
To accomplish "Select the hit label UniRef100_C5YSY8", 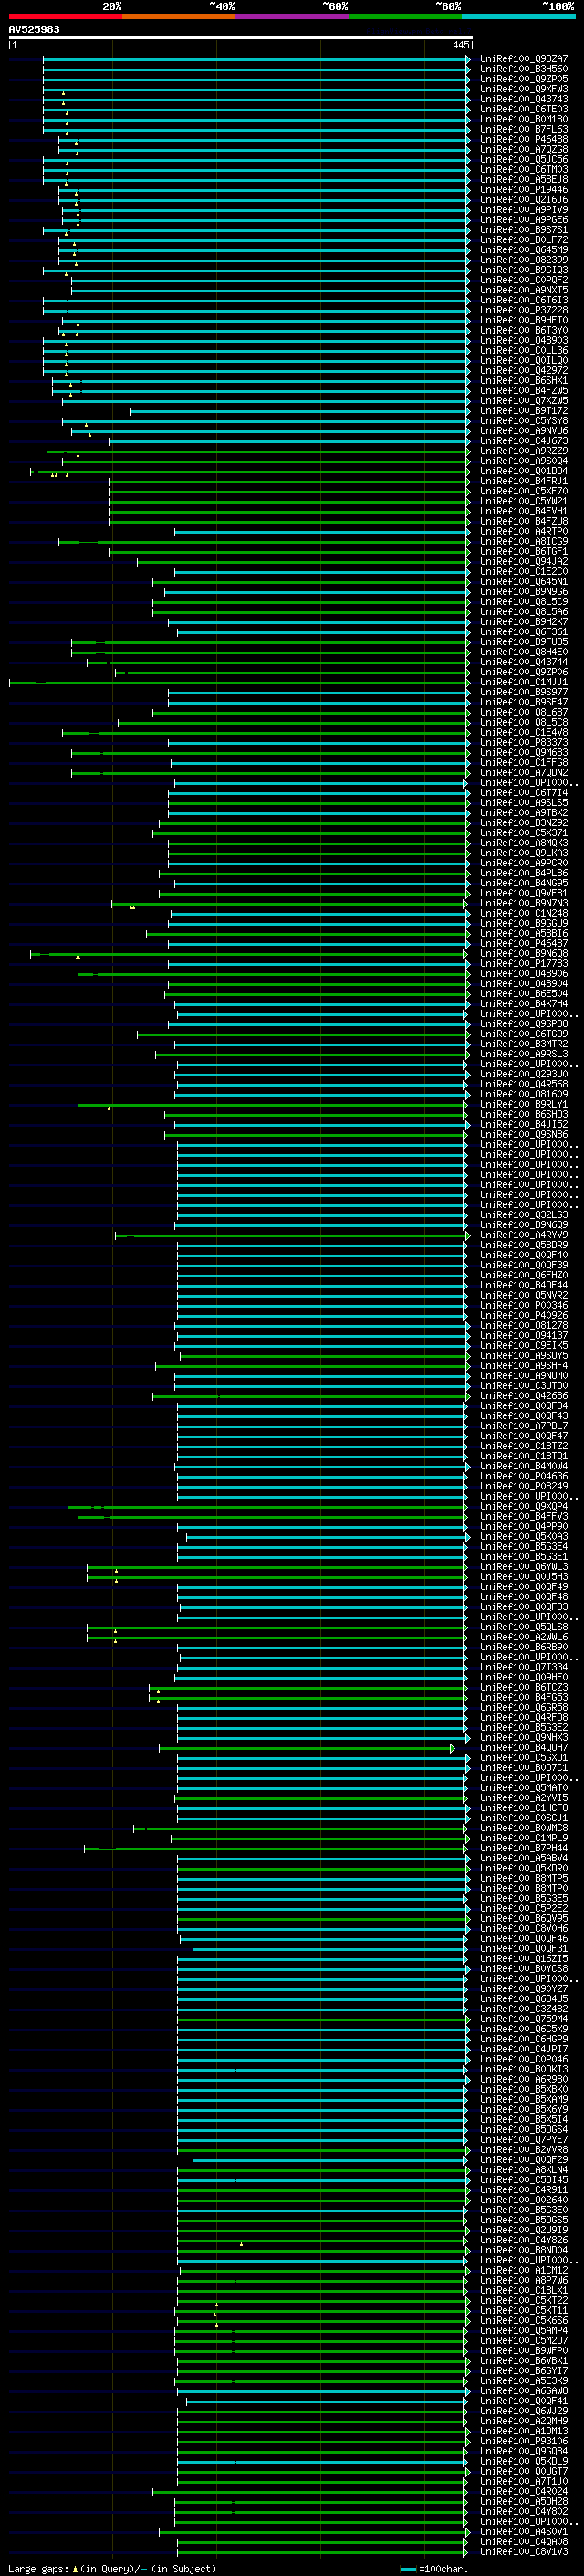I will (x=524, y=421).
